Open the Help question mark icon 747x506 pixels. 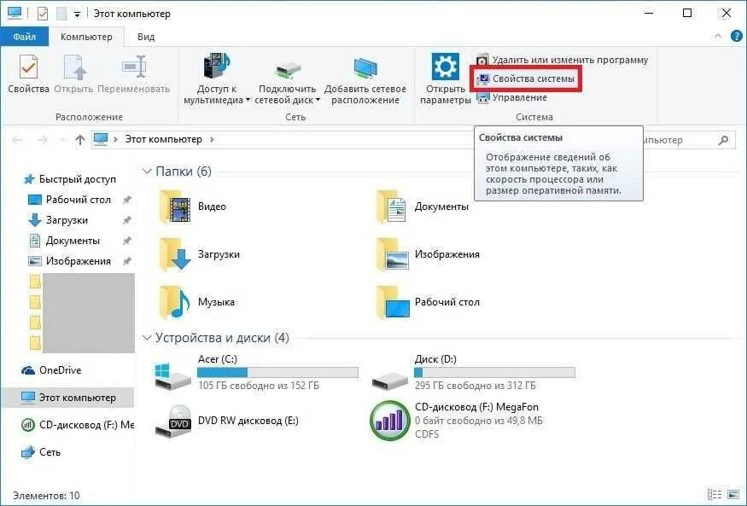736,36
